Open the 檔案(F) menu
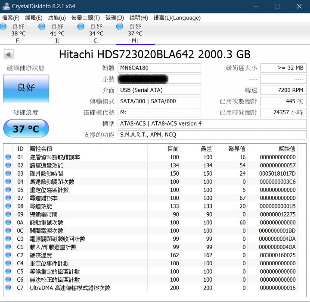 pyautogui.click(x=11, y=18)
